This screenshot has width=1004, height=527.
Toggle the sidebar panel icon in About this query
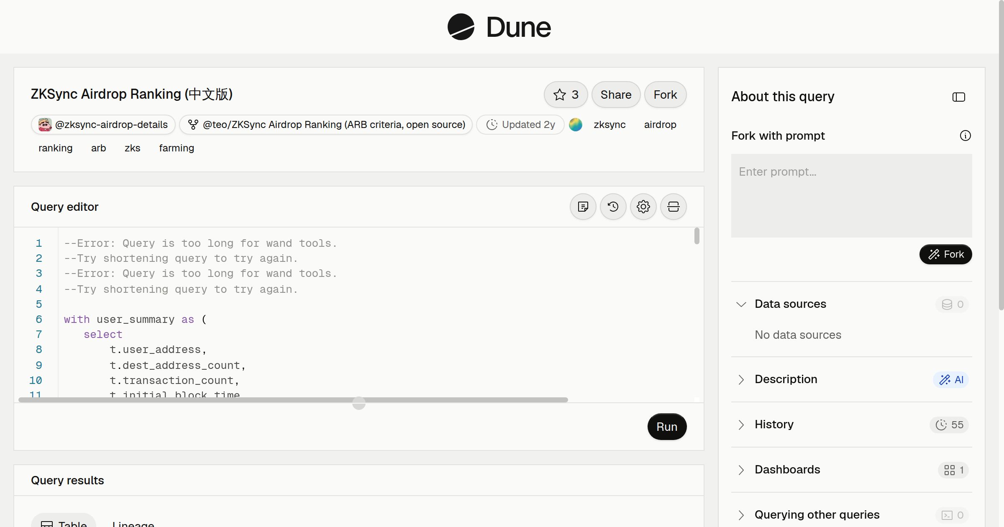click(x=959, y=97)
